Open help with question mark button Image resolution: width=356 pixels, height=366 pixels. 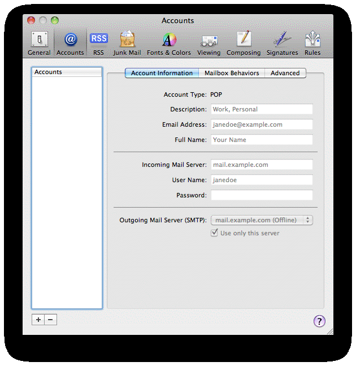coord(319,321)
